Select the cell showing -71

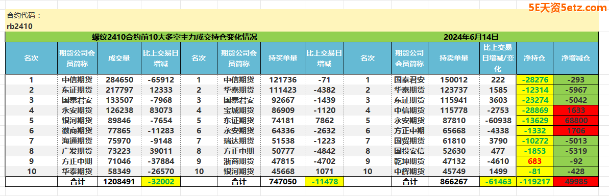pos(324,80)
